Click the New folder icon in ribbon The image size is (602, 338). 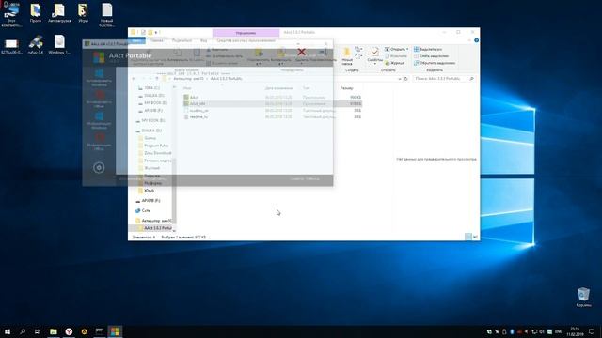pyautogui.click(x=347, y=53)
